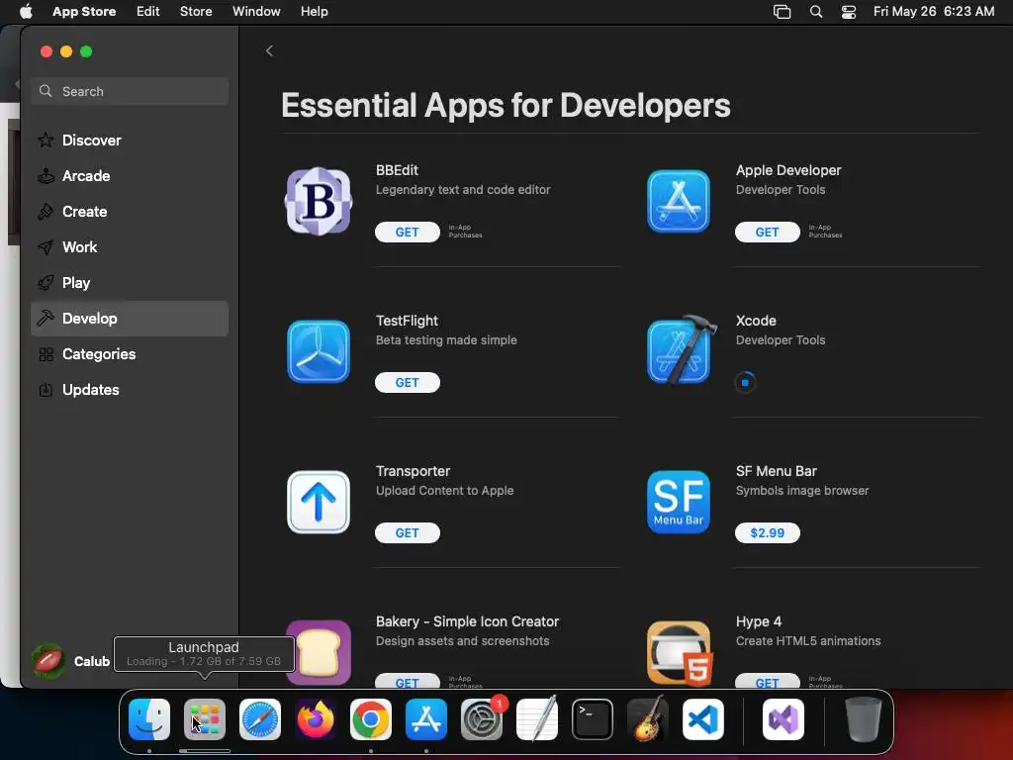
Task: Go to Arcade in the sidebar
Action: [130, 176]
